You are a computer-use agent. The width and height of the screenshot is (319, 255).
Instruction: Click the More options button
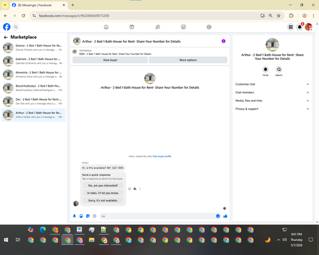tap(188, 60)
